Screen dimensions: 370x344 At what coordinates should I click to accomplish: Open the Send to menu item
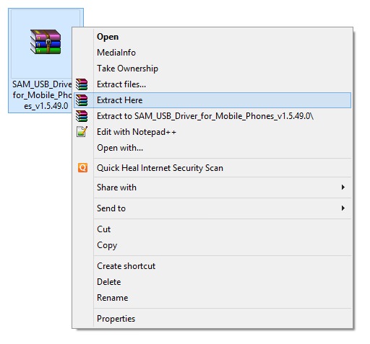point(212,208)
